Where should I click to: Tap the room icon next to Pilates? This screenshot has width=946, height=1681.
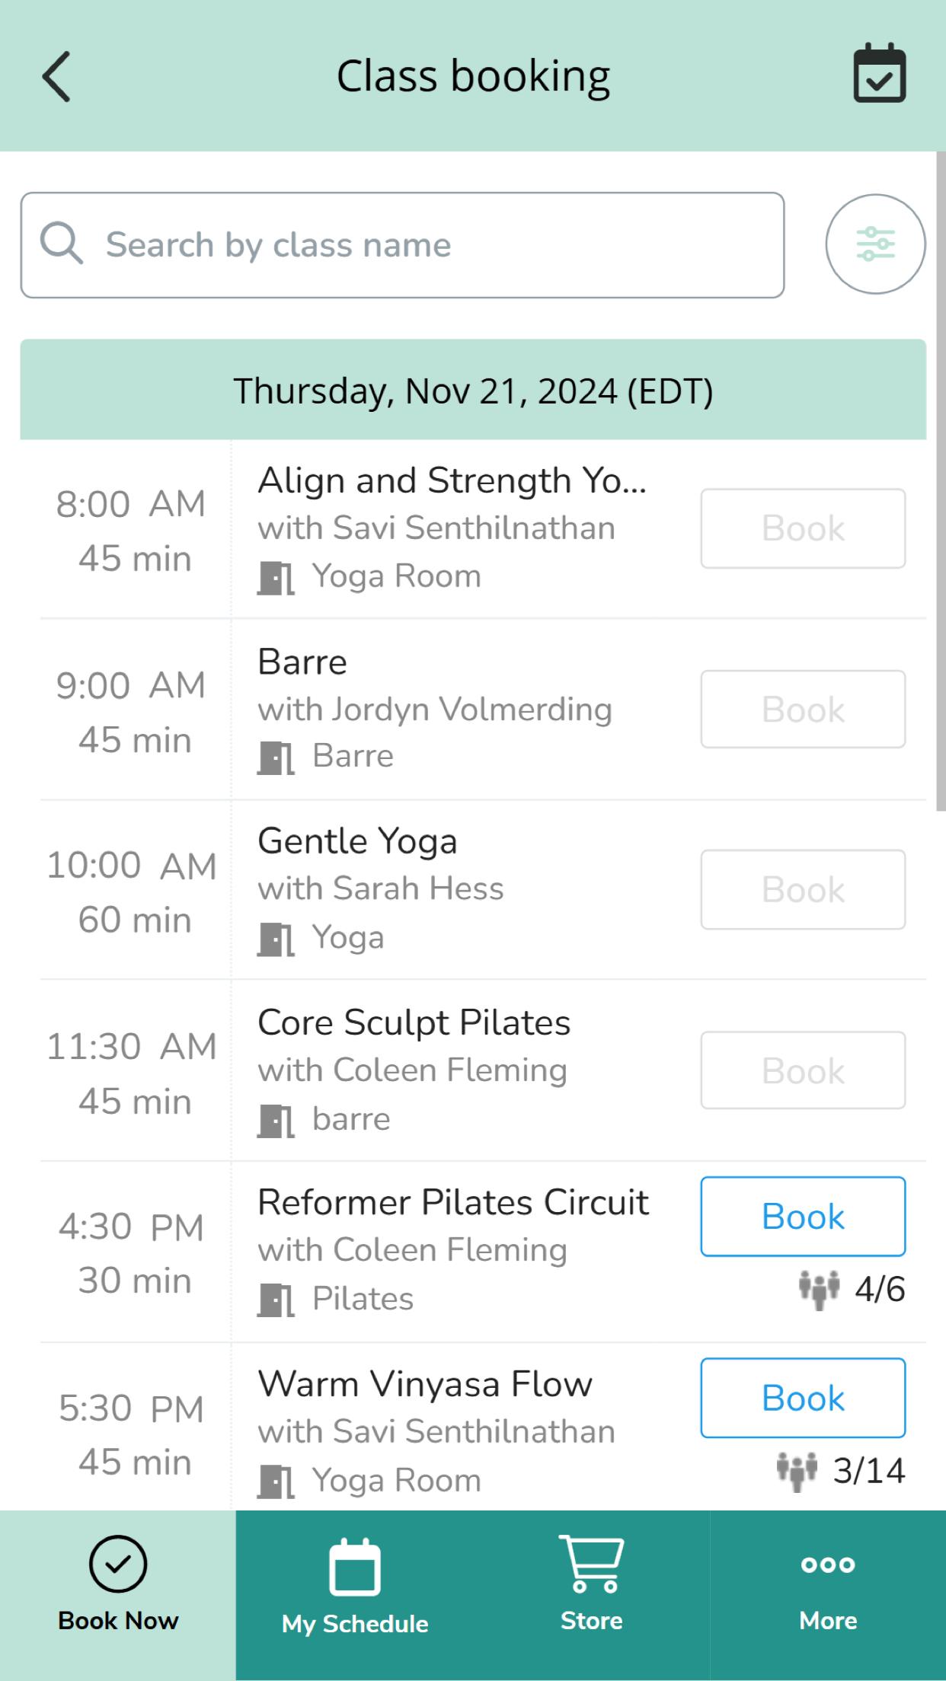276,1300
